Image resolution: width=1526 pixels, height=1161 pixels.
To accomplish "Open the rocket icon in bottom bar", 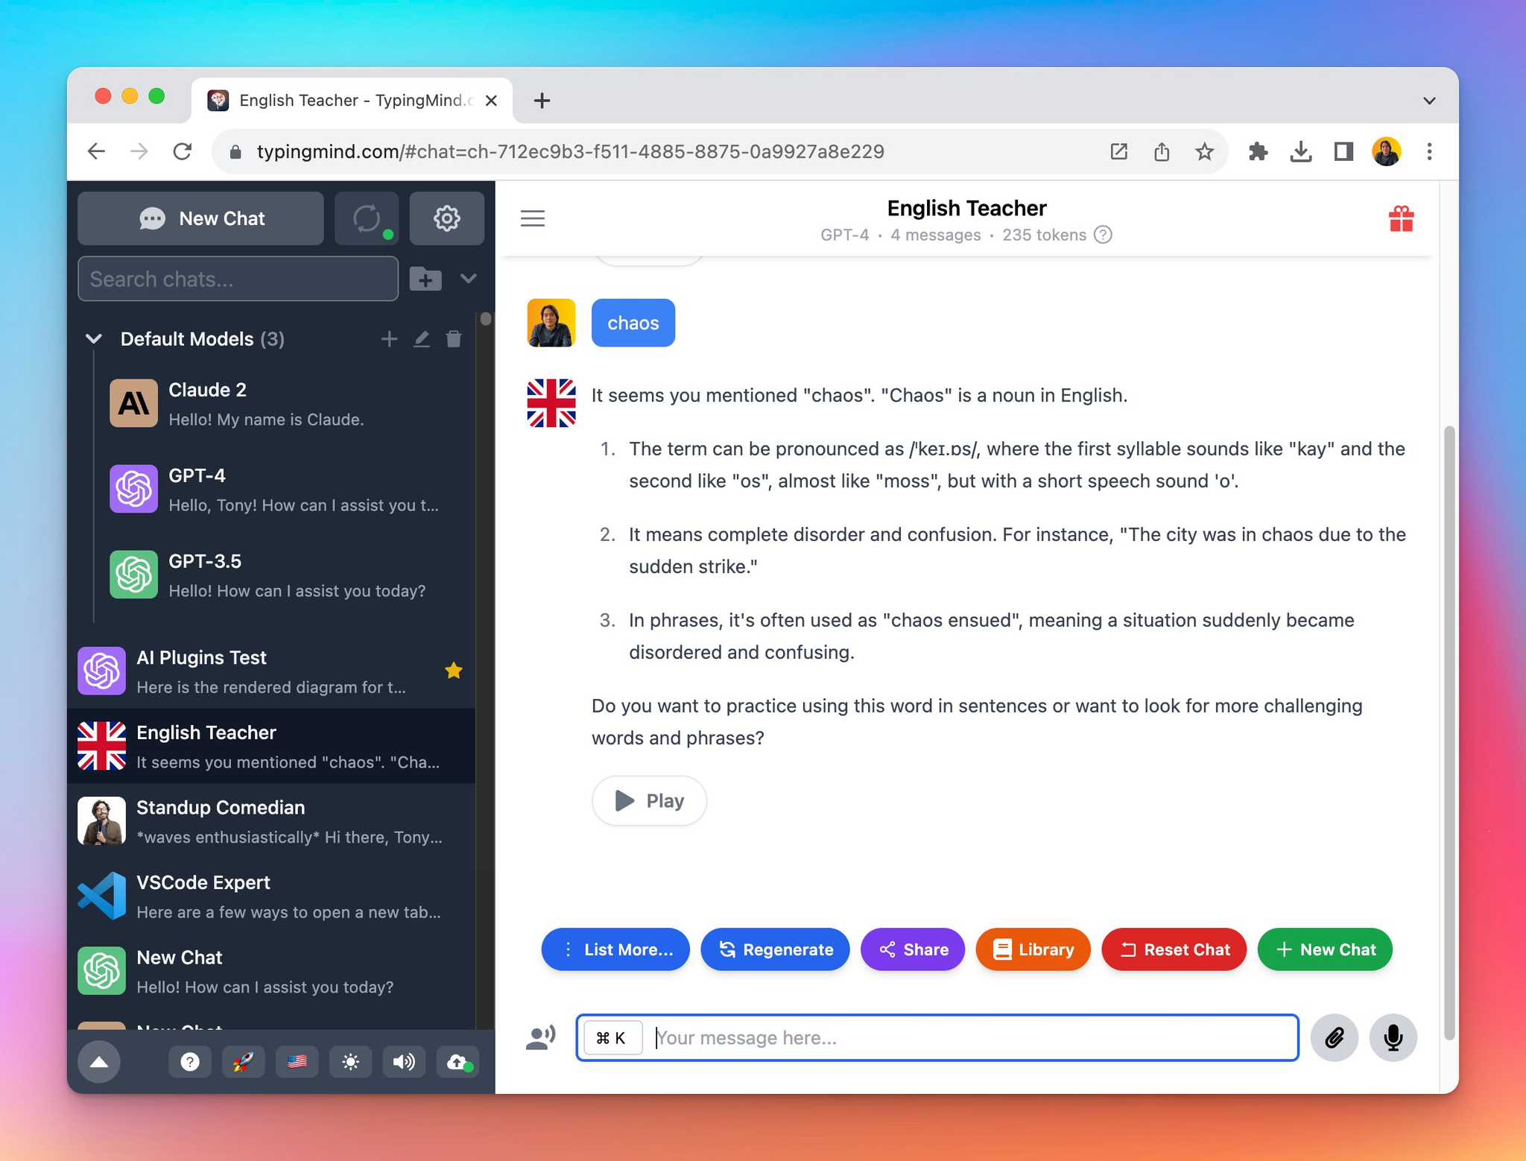I will (x=243, y=1061).
